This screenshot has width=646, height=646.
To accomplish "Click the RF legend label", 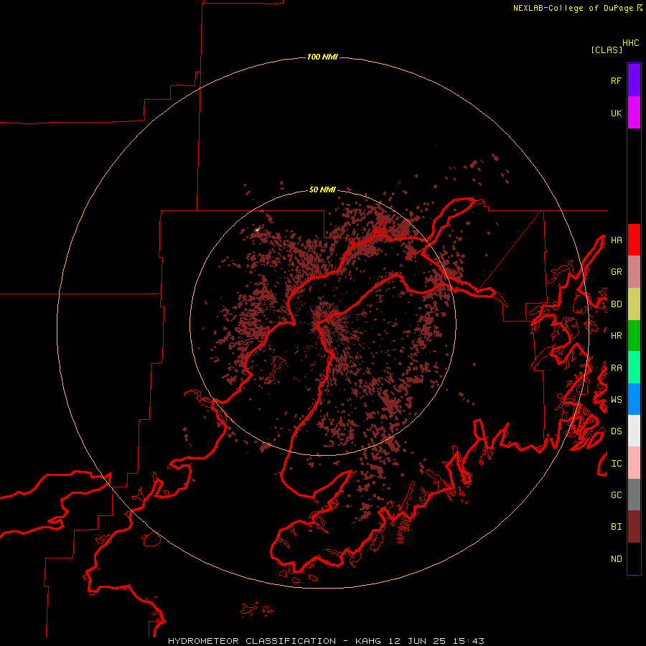I will tap(616, 80).
